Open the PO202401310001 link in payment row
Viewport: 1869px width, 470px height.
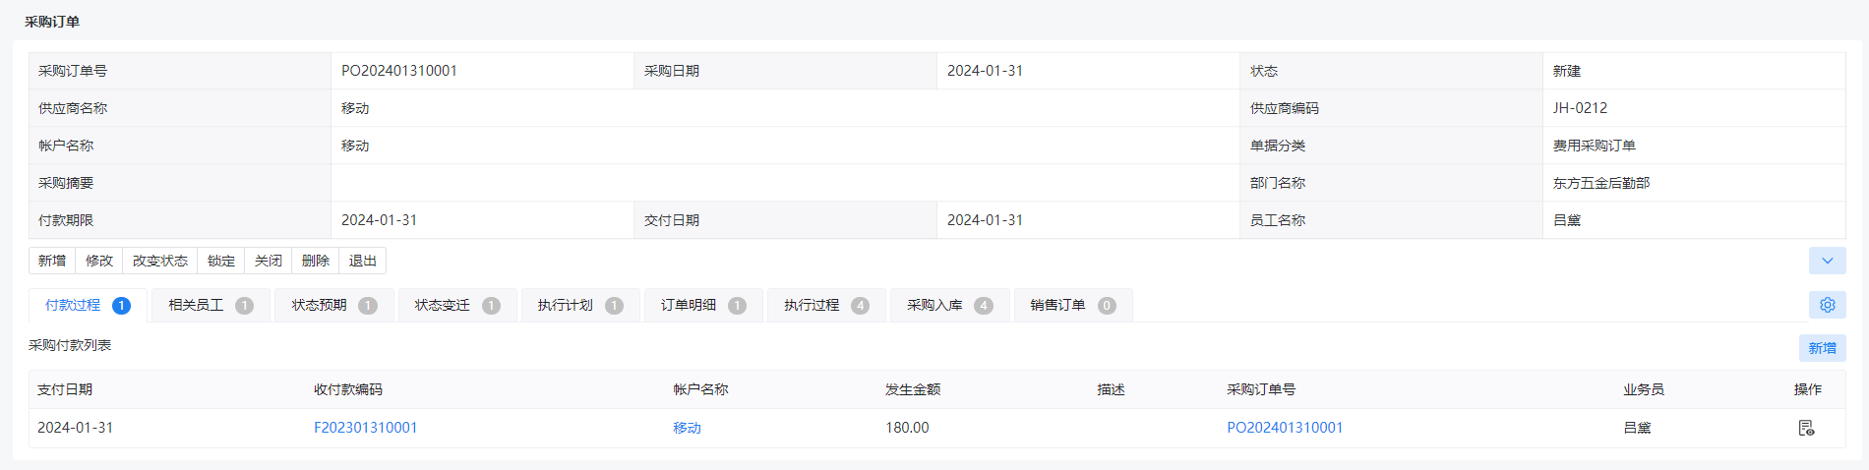pos(1285,428)
